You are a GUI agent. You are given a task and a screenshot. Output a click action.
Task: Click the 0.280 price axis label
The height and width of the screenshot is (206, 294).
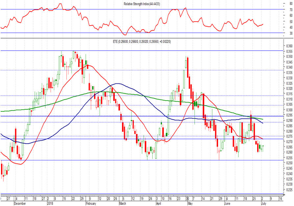pyautogui.click(x=289, y=131)
